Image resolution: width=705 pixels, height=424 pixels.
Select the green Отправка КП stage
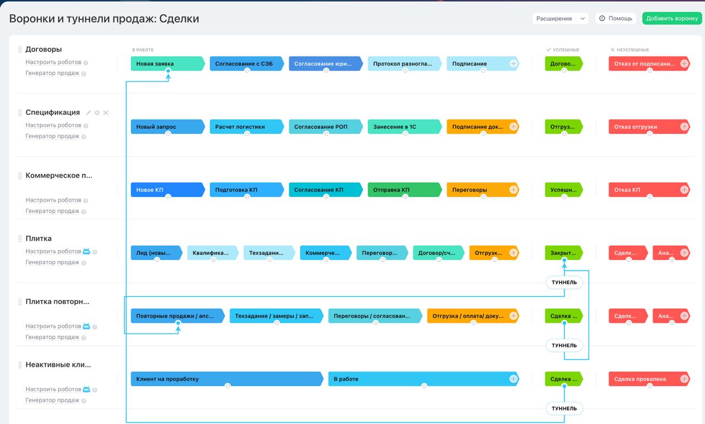pyautogui.click(x=405, y=190)
